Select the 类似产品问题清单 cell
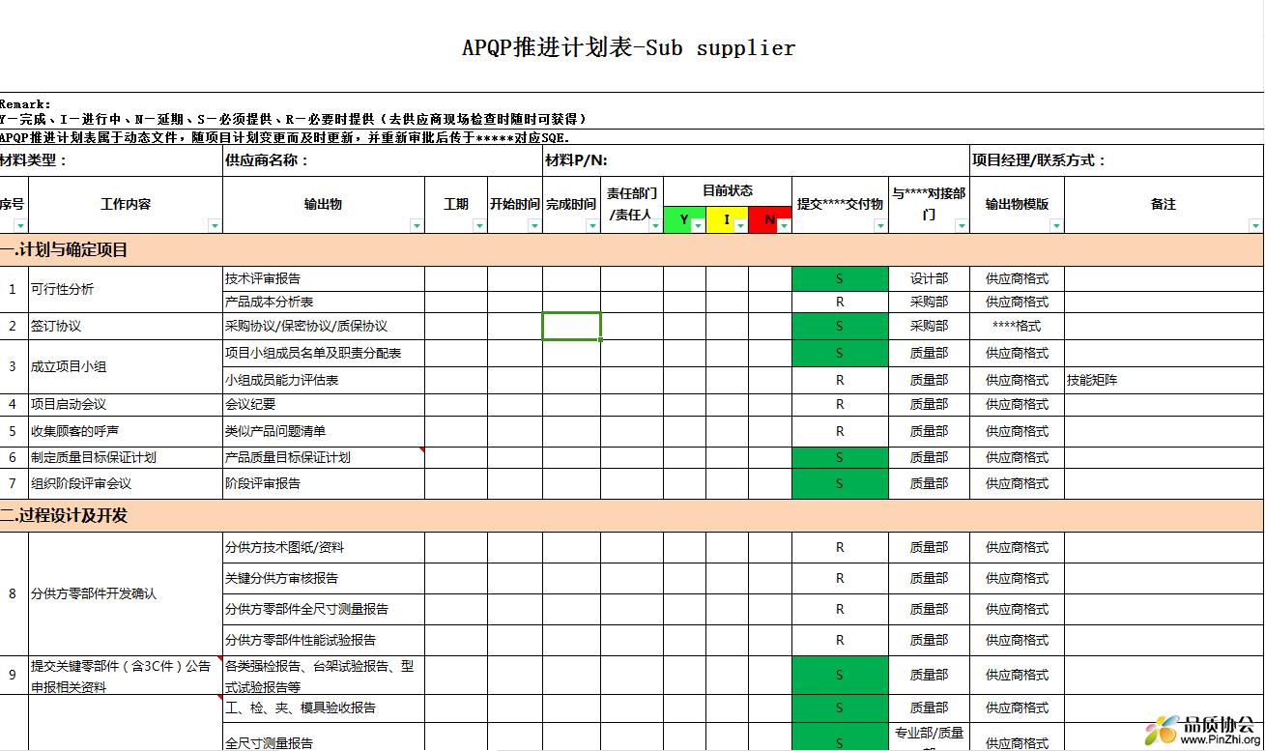 pos(324,431)
